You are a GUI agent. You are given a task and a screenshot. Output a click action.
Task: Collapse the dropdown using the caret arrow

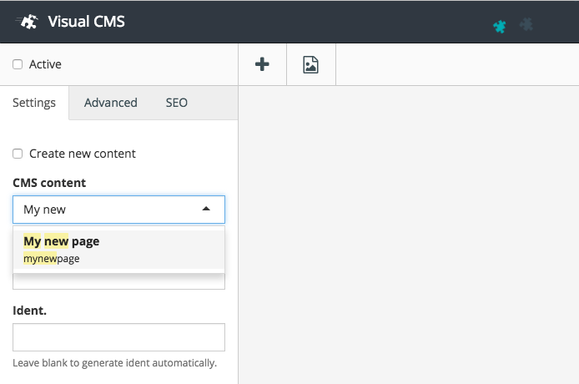click(x=206, y=210)
